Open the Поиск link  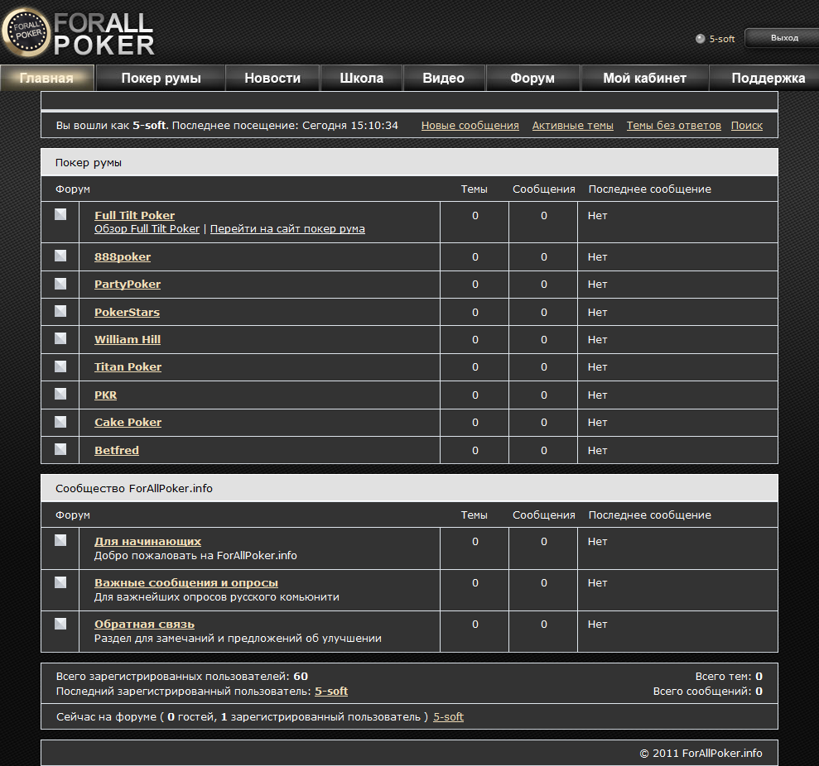(x=746, y=126)
